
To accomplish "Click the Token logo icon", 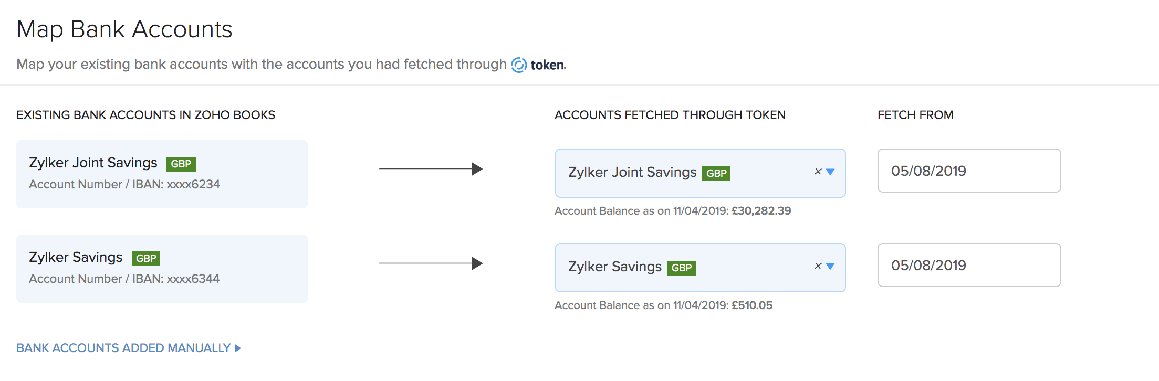I will 519,65.
